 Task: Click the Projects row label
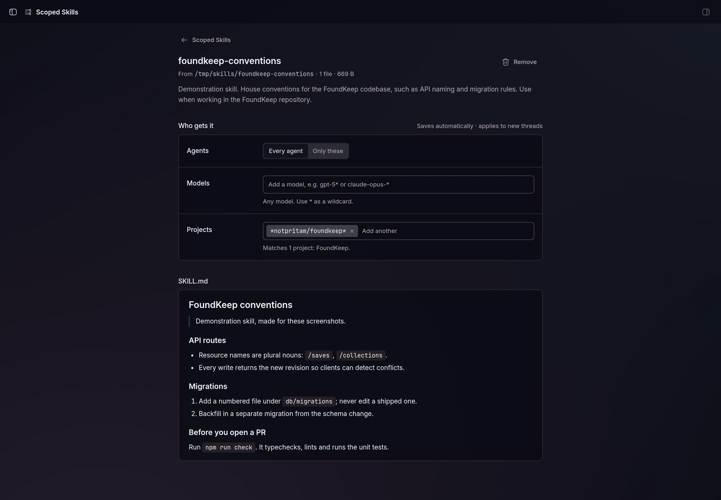click(199, 230)
